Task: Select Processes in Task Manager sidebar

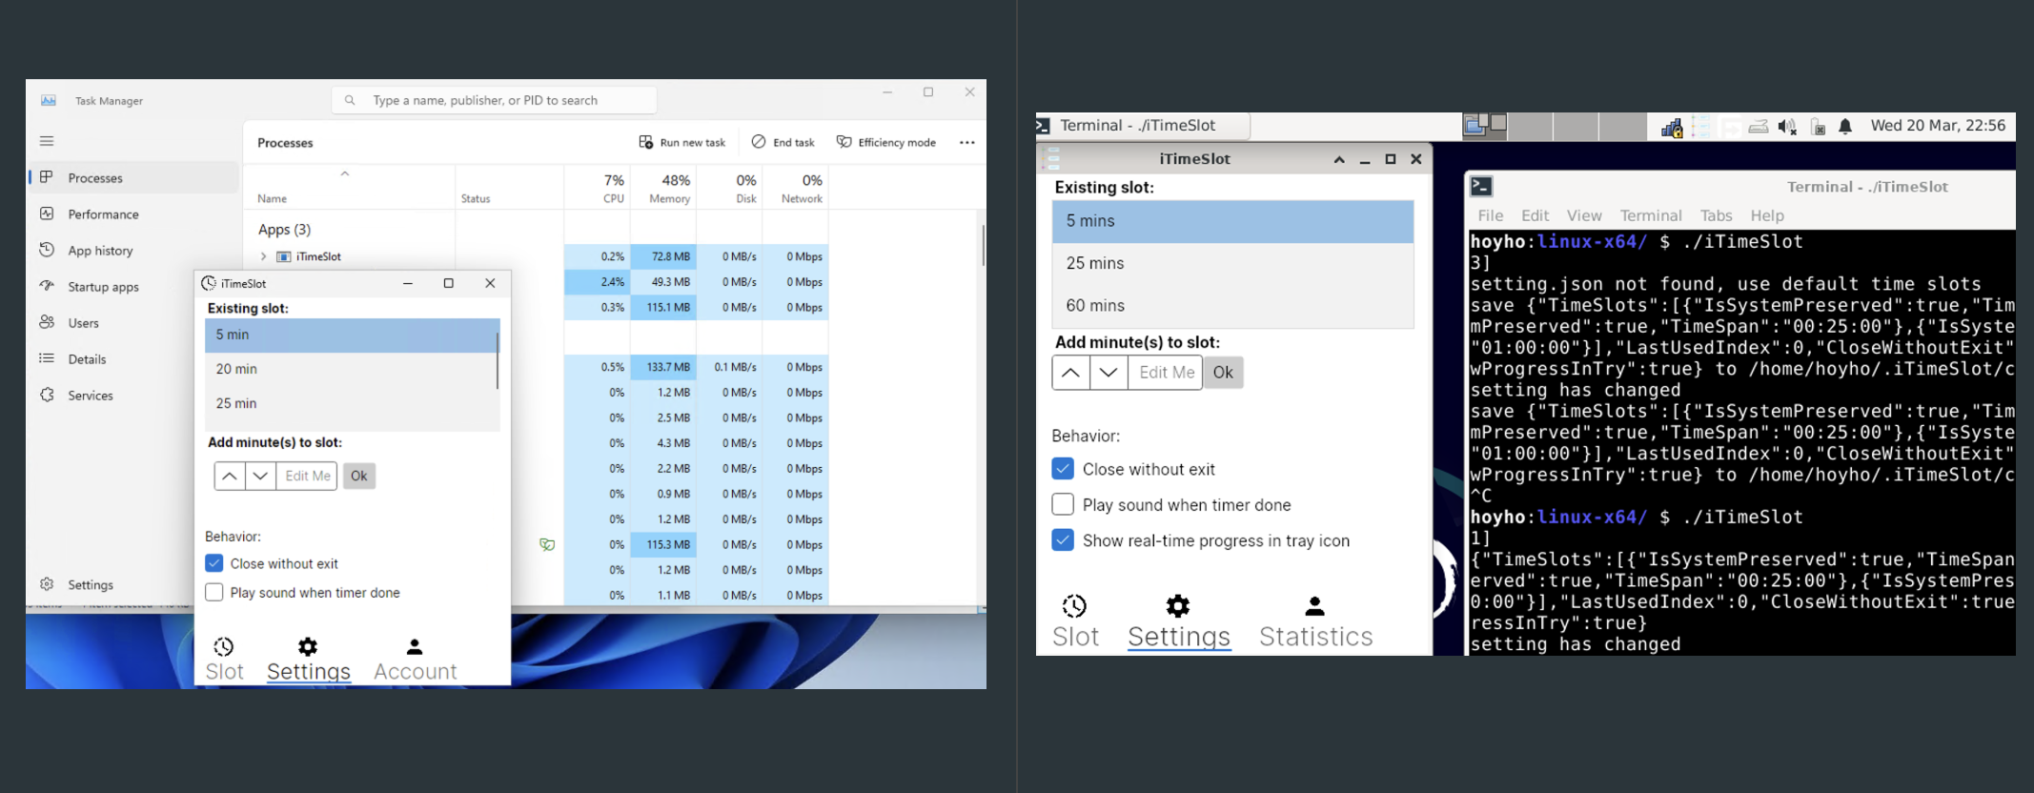Action: 133,177
